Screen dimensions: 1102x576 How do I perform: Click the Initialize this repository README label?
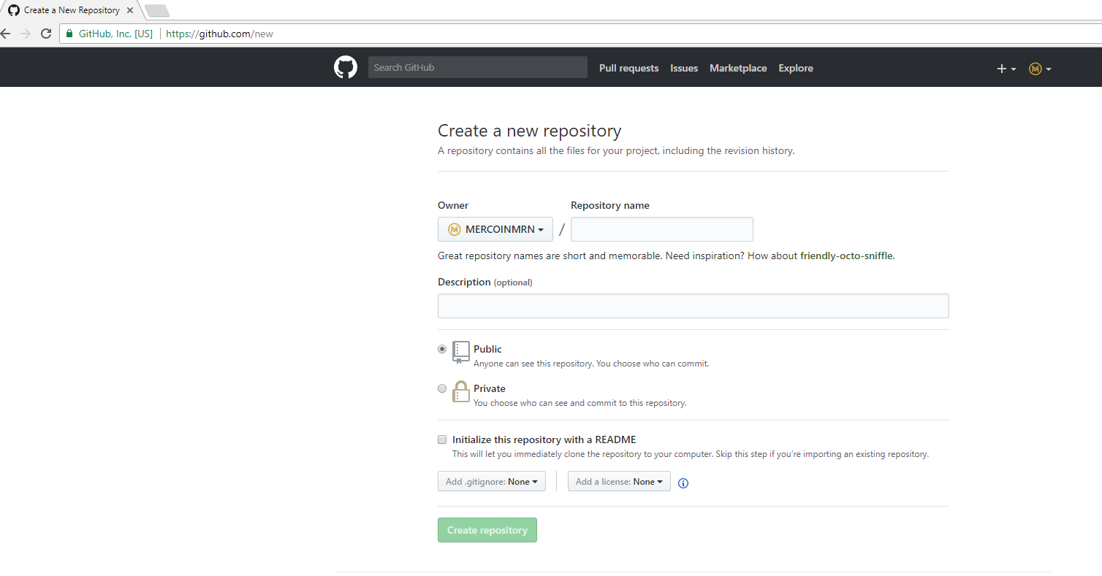point(544,439)
